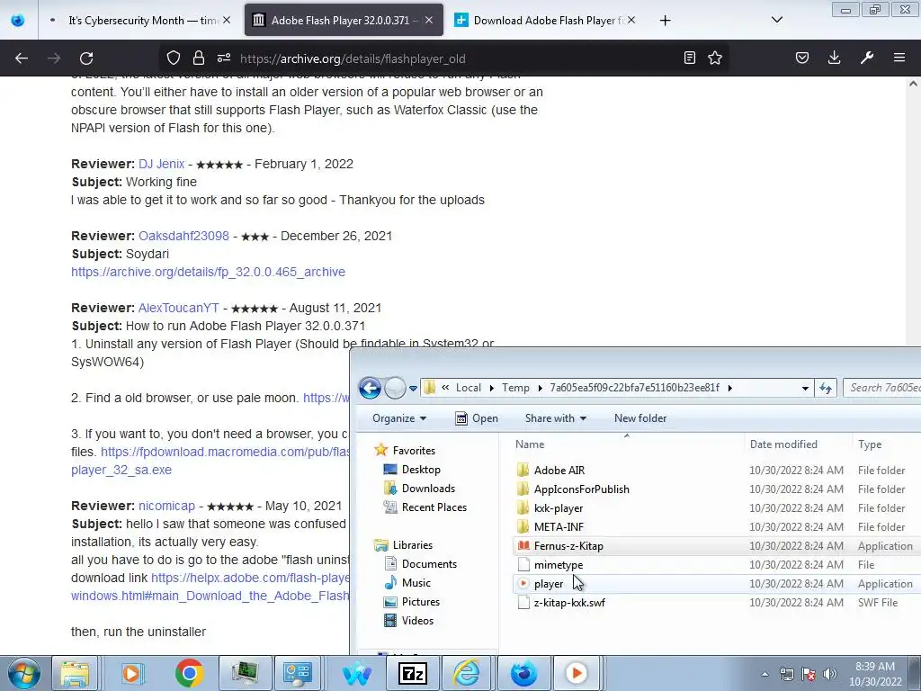921x691 pixels.
Task: Select Pictures library
Action: 421,602
